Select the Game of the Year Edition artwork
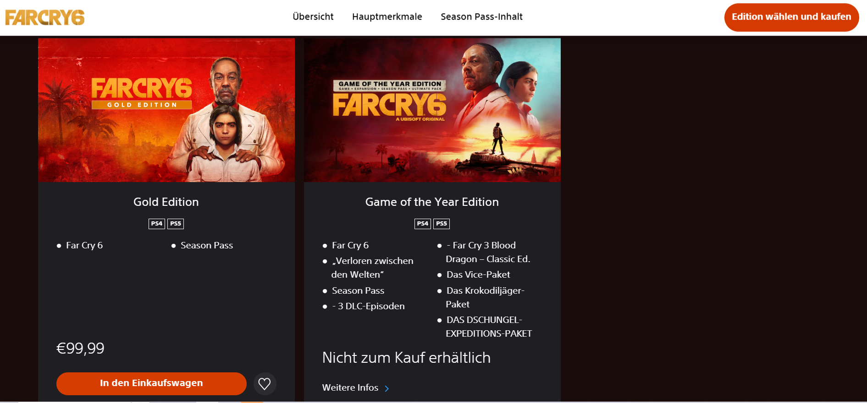867x403 pixels. click(x=432, y=110)
